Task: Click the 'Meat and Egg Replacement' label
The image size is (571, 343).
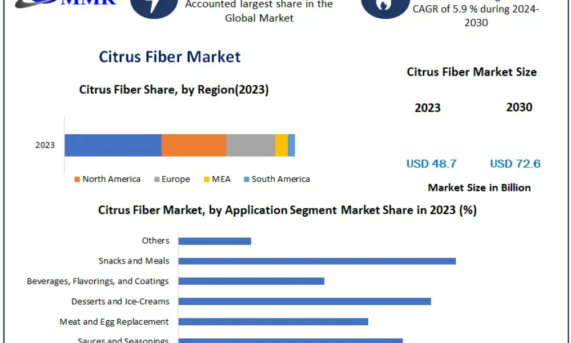Action: [x=114, y=322]
